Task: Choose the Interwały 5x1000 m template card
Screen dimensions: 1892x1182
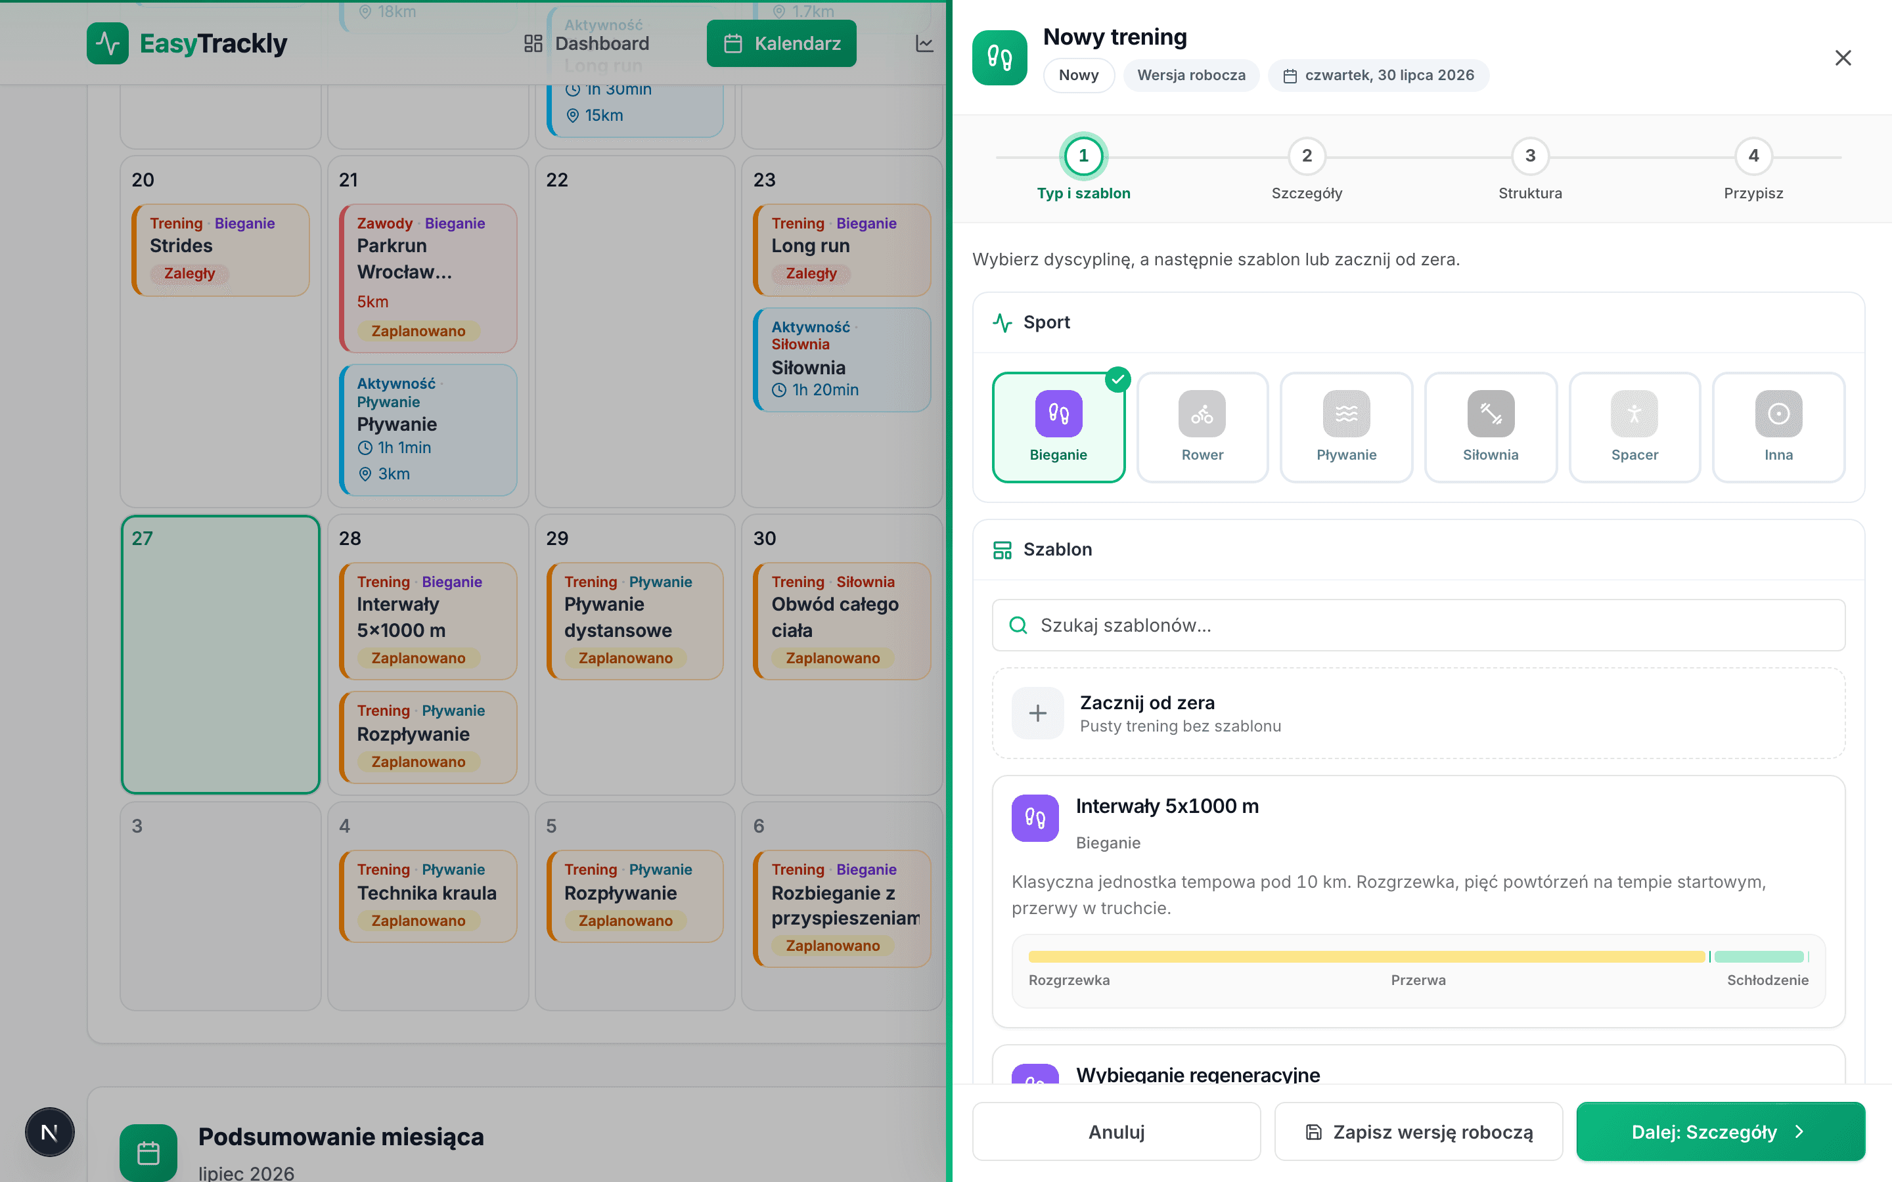Action: [1418, 902]
